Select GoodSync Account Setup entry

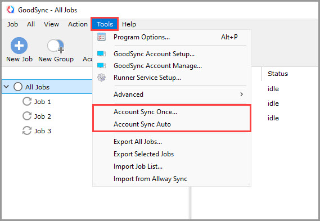click(172, 54)
